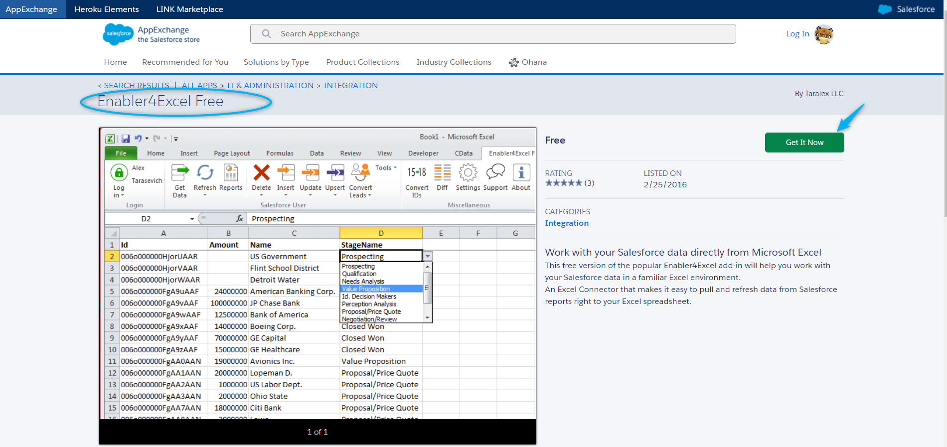Open the LINK Marketplace link

coord(189,9)
